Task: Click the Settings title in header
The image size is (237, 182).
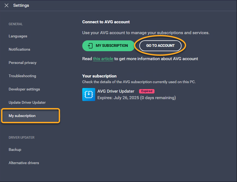Action: [x=21, y=5]
